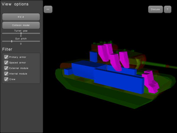Image resolution: width=177 pixels, height=133 pixels.
Task: Switch the Collision model view mode
Action: 21,25
